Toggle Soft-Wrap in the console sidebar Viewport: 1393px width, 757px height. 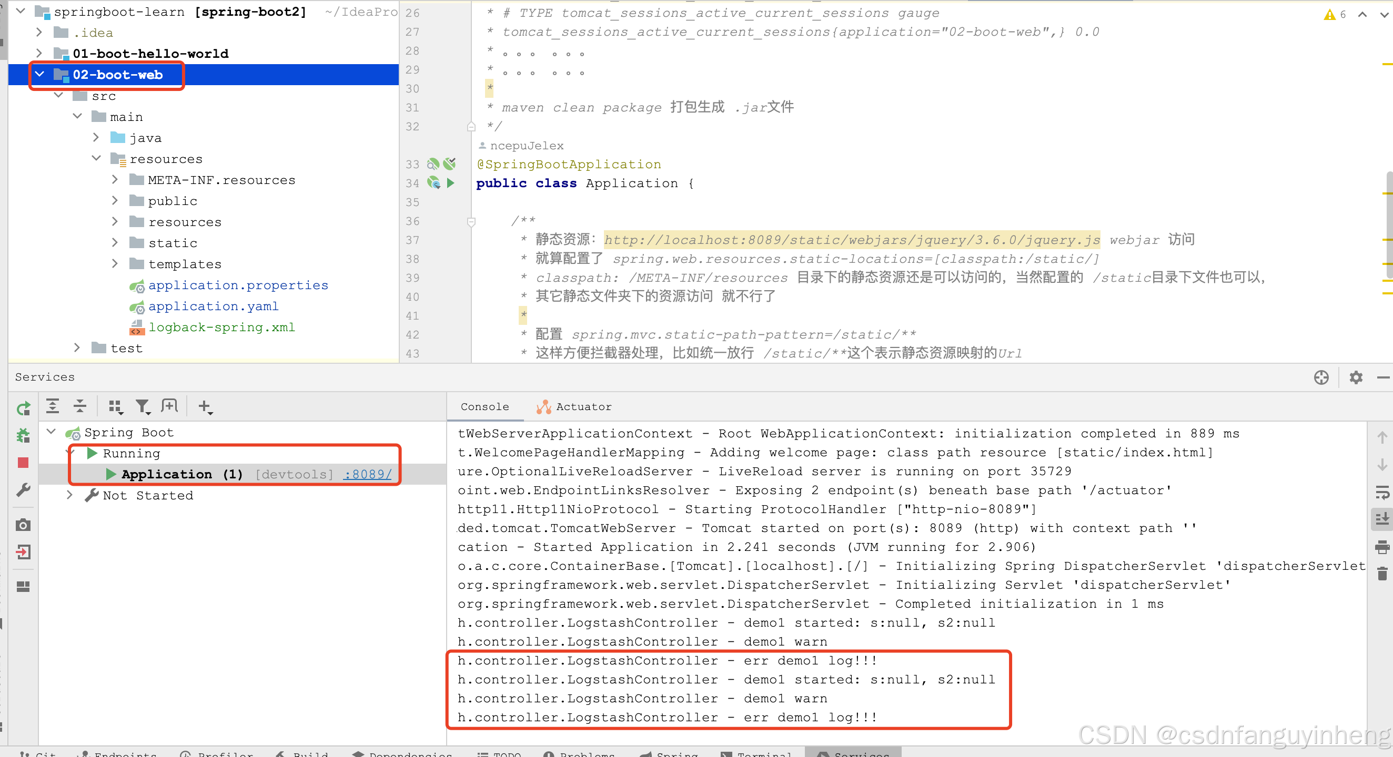1381,492
